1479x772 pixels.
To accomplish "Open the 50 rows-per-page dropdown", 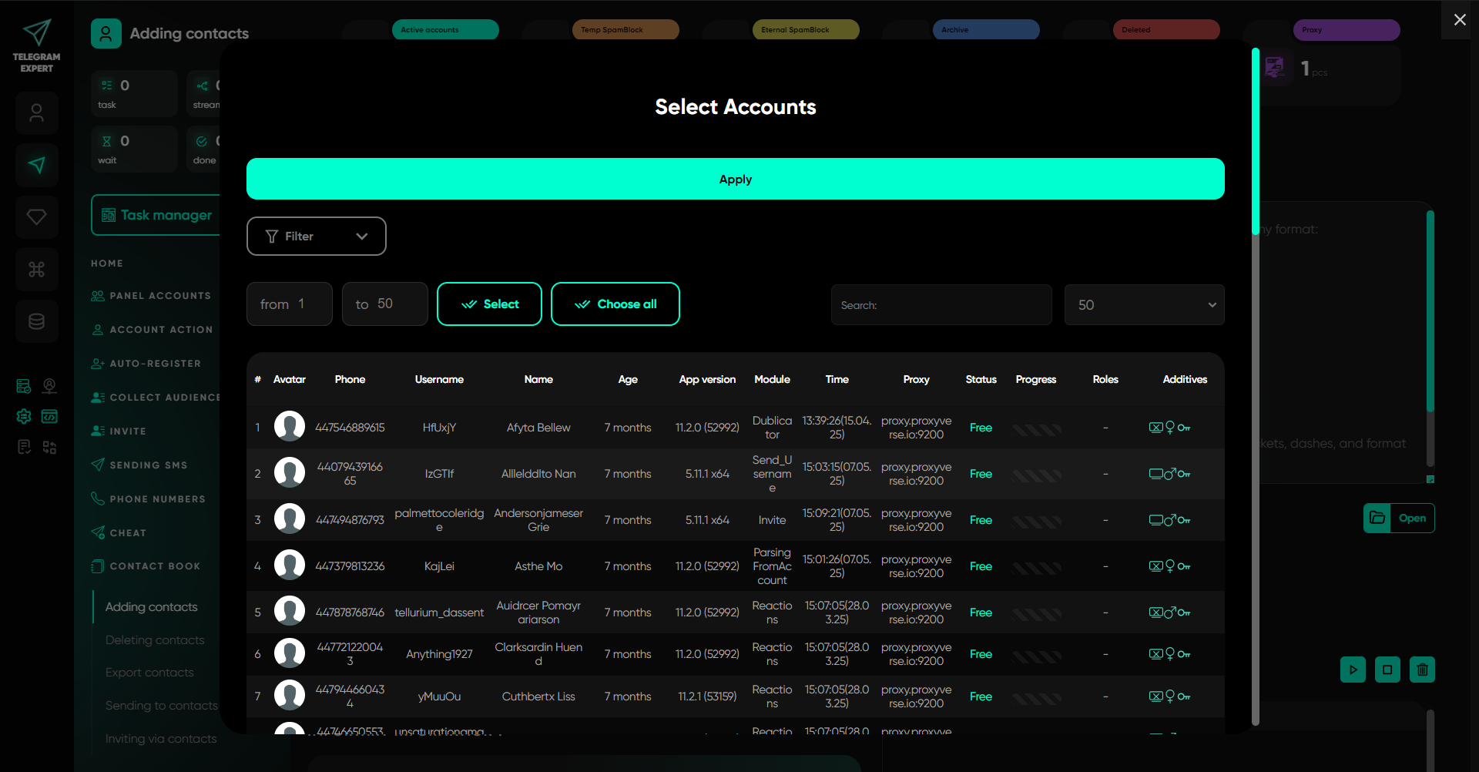I will [1143, 305].
